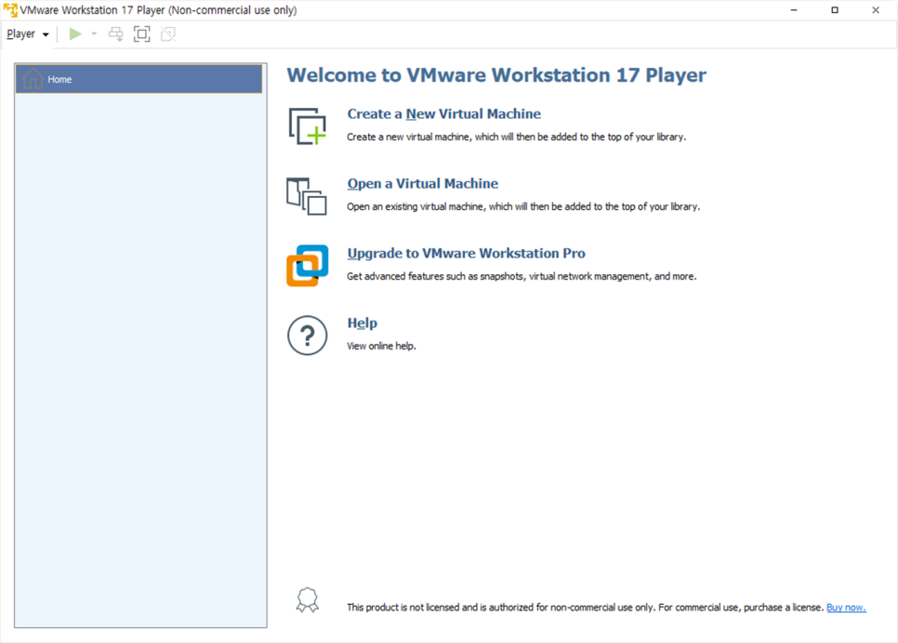This screenshot has width=898, height=643.
Task: Click the 'Create a new virtual machine, which will' description
Action: 516,138
